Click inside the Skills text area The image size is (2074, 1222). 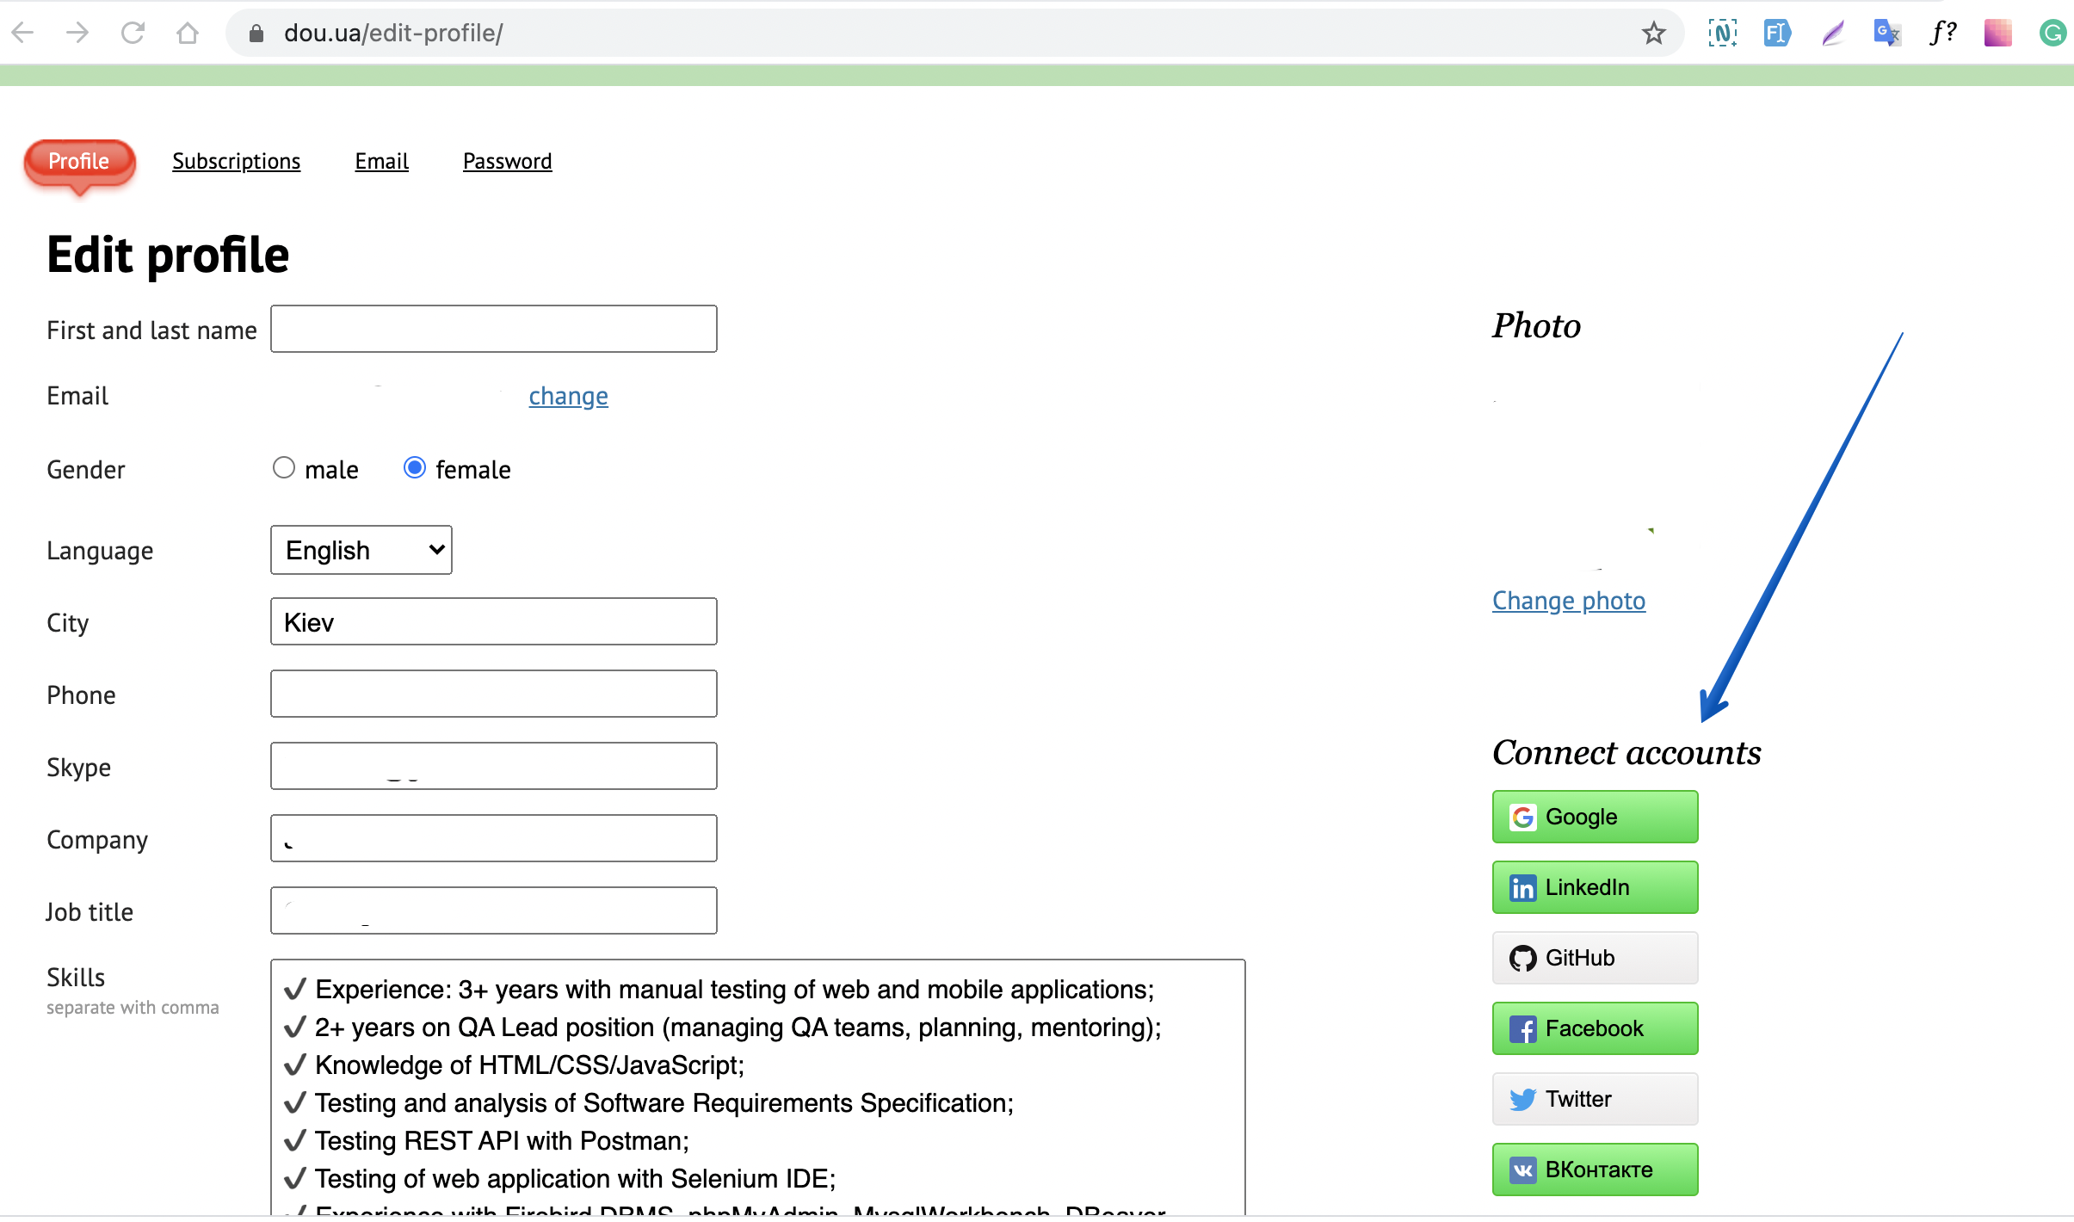(x=757, y=1087)
